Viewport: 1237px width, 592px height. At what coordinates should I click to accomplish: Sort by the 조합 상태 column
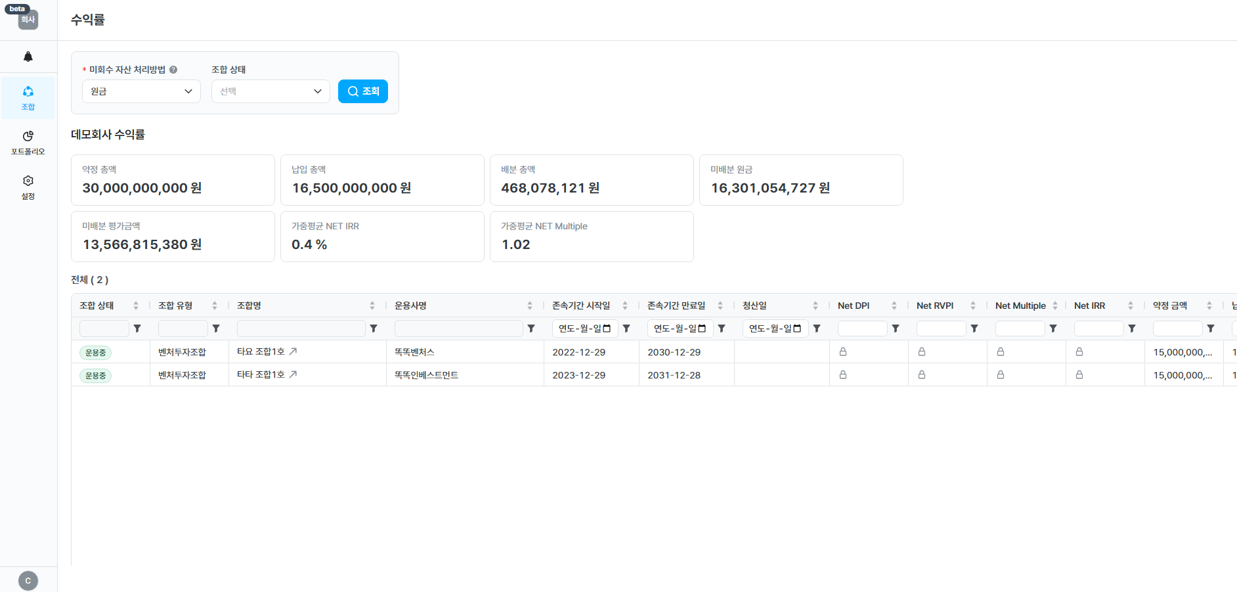[136, 306]
